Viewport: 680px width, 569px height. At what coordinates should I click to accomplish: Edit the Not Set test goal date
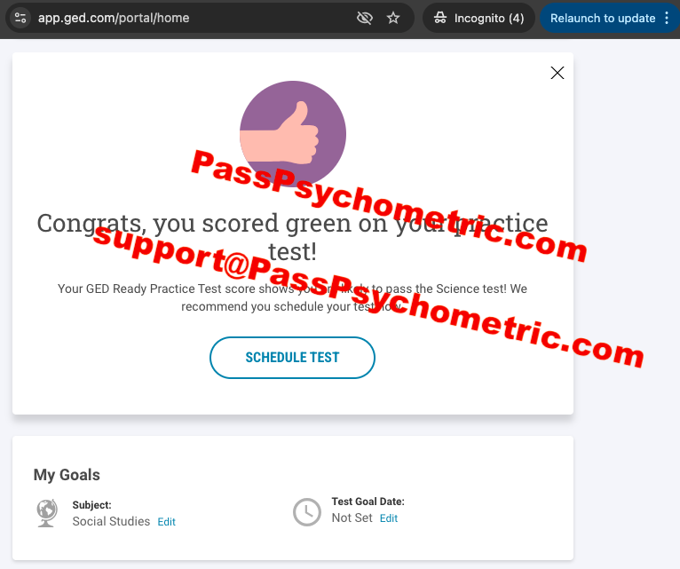pos(389,518)
